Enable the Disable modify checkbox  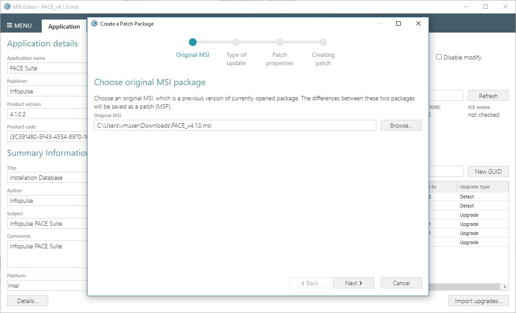coord(439,57)
